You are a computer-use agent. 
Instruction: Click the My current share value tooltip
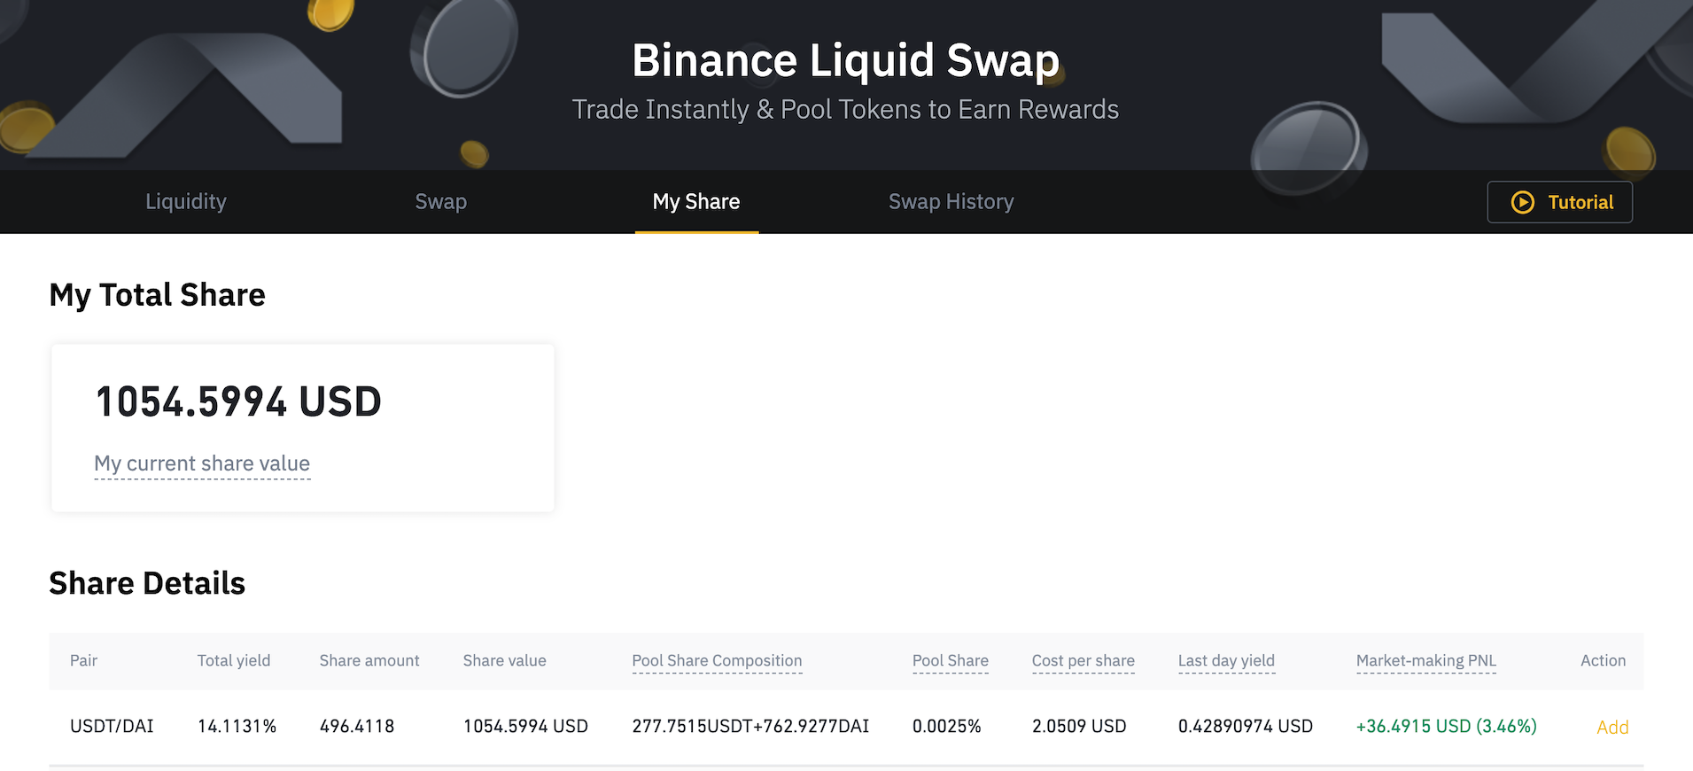tap(201, 463)
